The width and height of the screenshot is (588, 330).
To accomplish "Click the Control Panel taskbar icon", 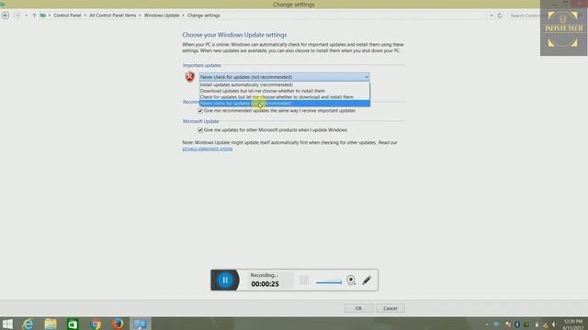I will click(141, 324).
